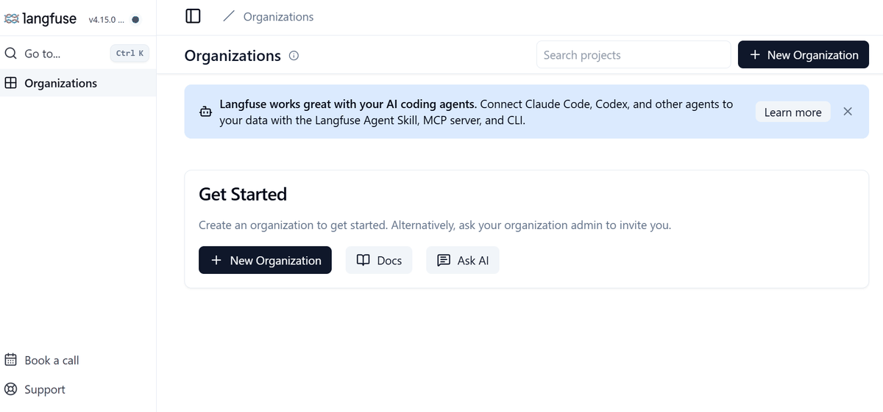Image resolution: width=883 pixels, height=412 pixels.
Task: Click the Book a call text link
Action: 52,360
